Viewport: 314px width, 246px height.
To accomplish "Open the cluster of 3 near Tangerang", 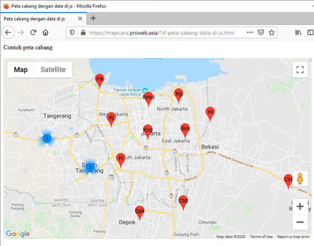I will click(47, 138).
